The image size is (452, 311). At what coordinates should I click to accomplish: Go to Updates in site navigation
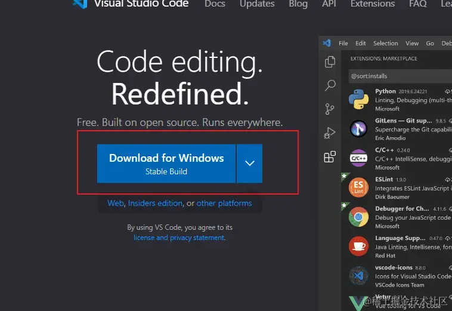257,4
